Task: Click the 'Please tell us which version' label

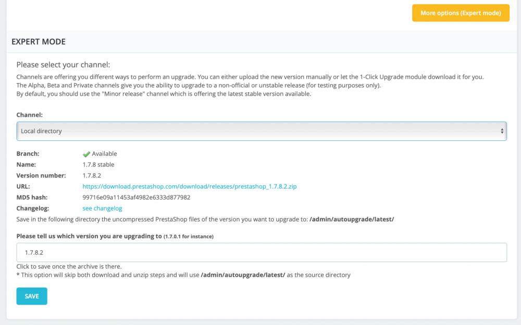Action: pyautogui.click(x=89, y=236)
